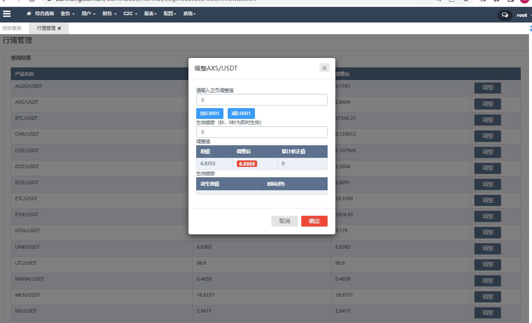
Task: Click the home 综合查询 icon in navbar
Action: pyautogui.click(x=29, y=14)
